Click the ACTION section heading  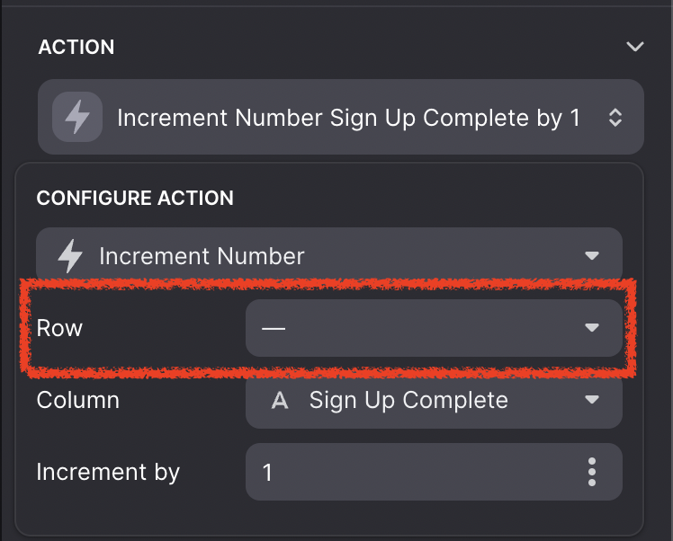pyautogui.click(x=76, y=47)
